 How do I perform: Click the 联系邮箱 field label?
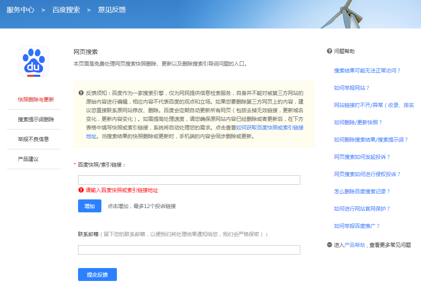(x=88, y=234)
